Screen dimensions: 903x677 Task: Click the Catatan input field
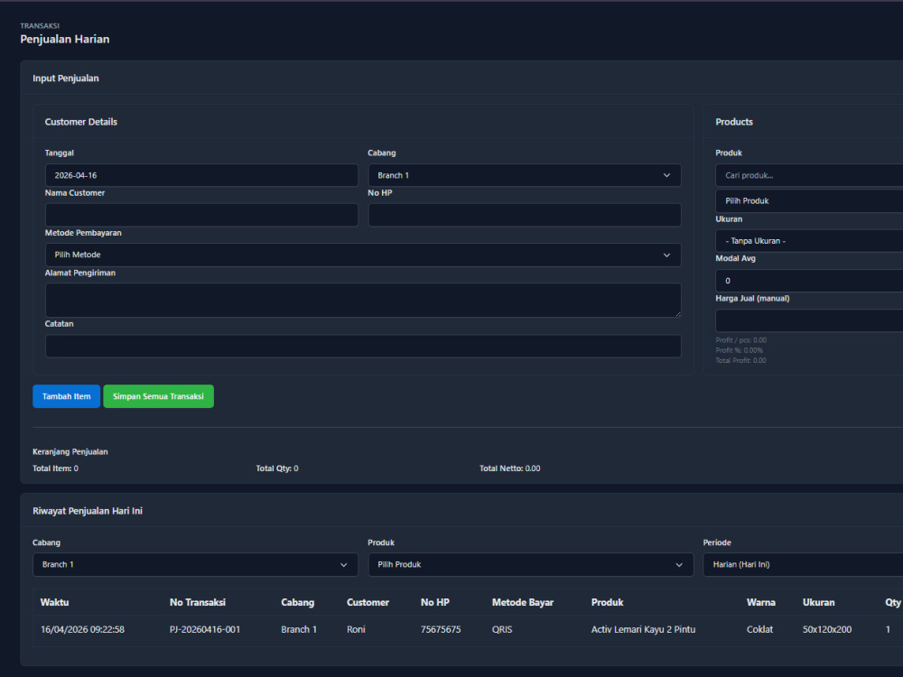click(363, 346)
